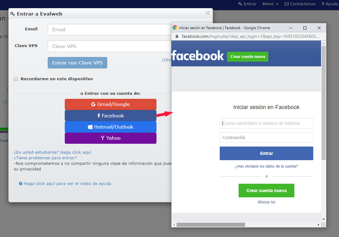Click the facebook logo in popup header
Viewport: 339px width, 237px height.
click(198, 56)
